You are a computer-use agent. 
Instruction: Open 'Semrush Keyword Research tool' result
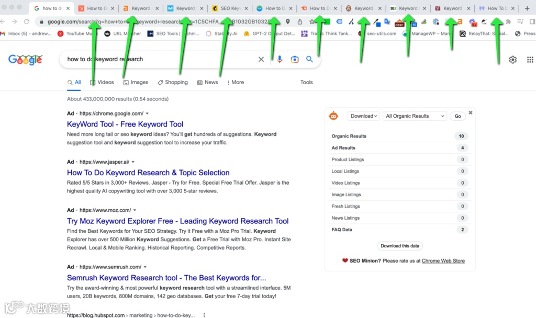point(166,278)
